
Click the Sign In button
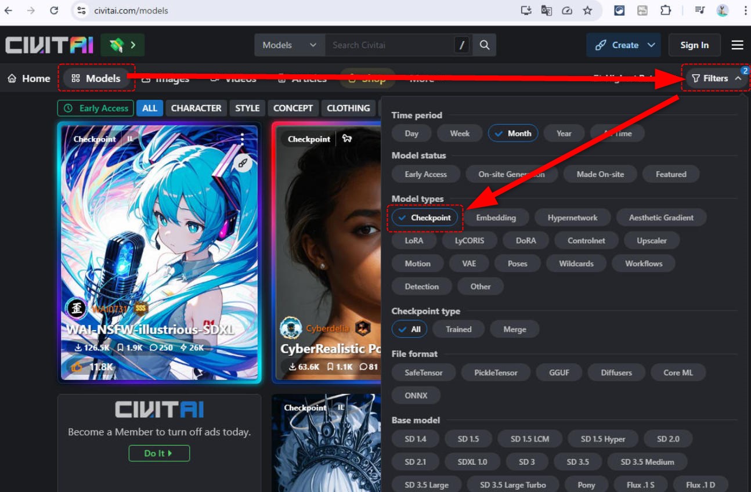[x=694, y=45]
